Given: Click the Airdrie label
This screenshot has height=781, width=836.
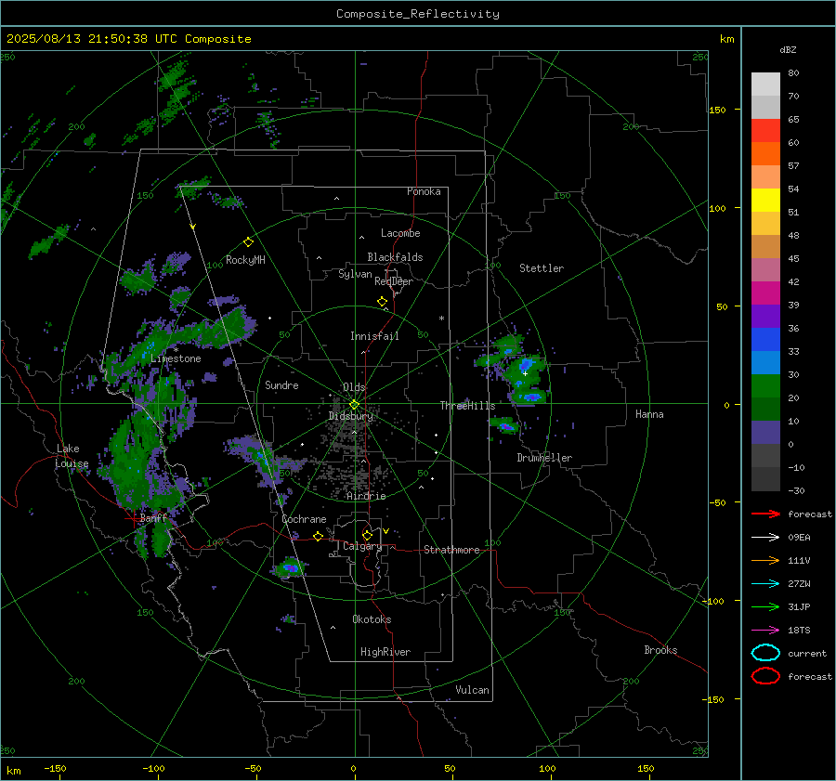Looking at the screenshot, I should point(366,496).
